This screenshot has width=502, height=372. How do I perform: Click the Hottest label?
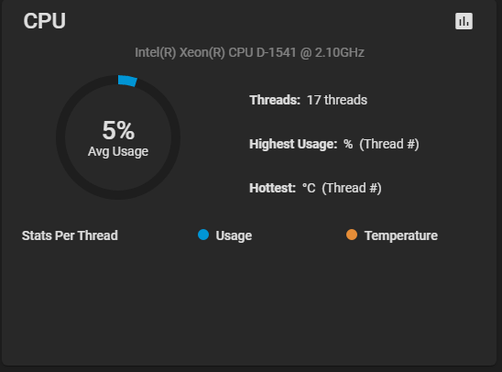coord(272,188)
